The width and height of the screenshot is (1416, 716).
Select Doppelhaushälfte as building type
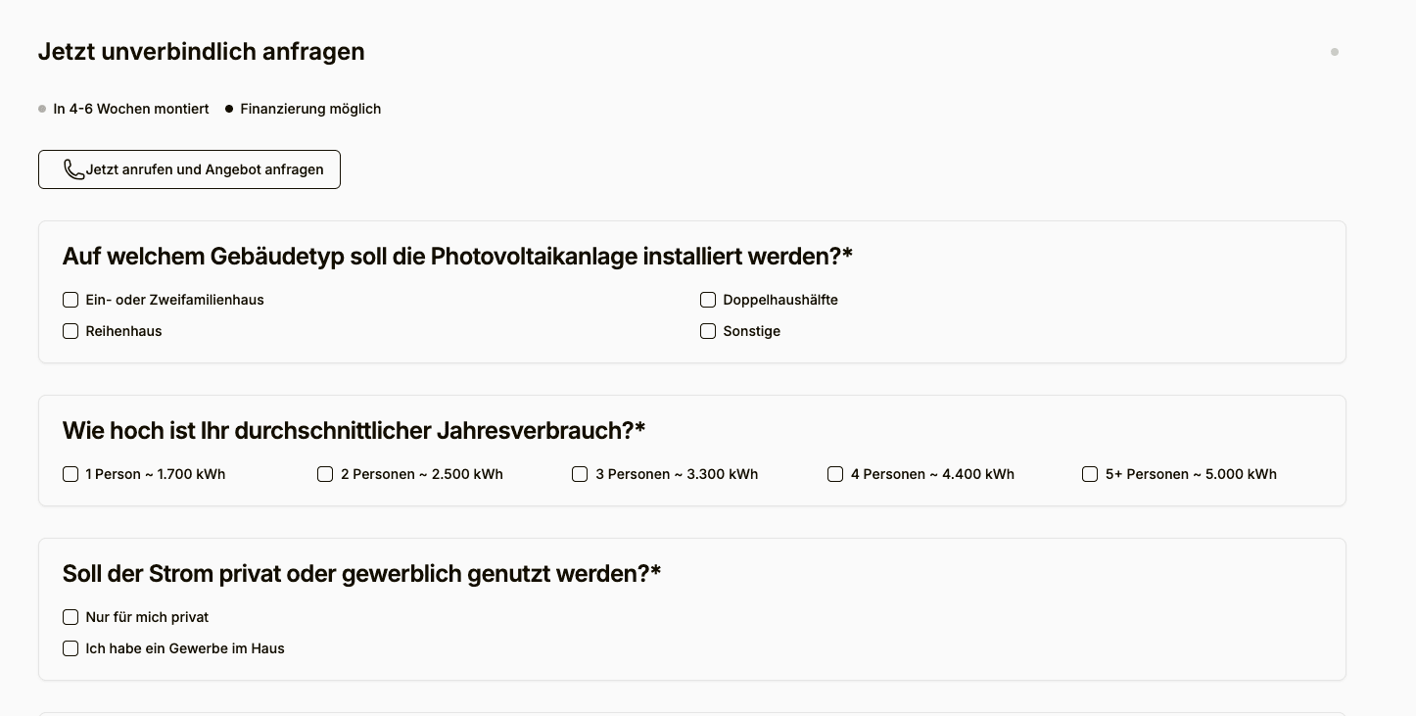[x=707, y=299]
